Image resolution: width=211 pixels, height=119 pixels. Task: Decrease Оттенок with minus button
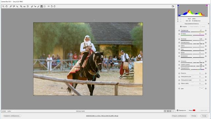tap(179, 34)
